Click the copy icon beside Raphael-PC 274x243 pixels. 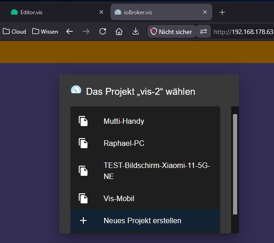point(83,143)
